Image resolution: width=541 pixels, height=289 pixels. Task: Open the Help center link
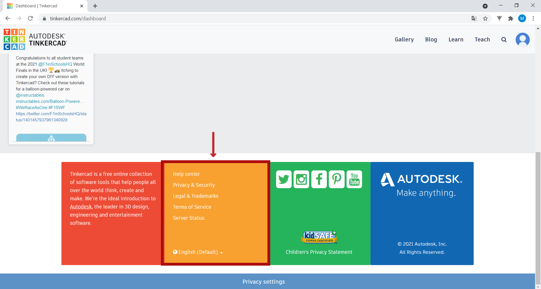point(186,174)
